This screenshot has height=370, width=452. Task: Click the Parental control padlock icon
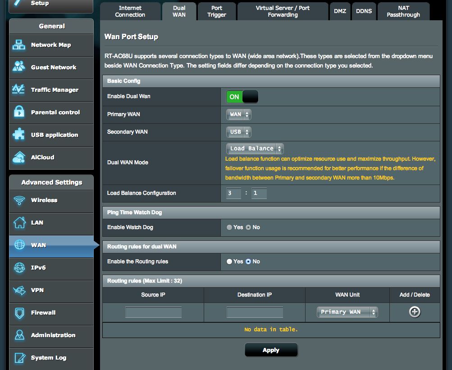click(x=19, y=112)
